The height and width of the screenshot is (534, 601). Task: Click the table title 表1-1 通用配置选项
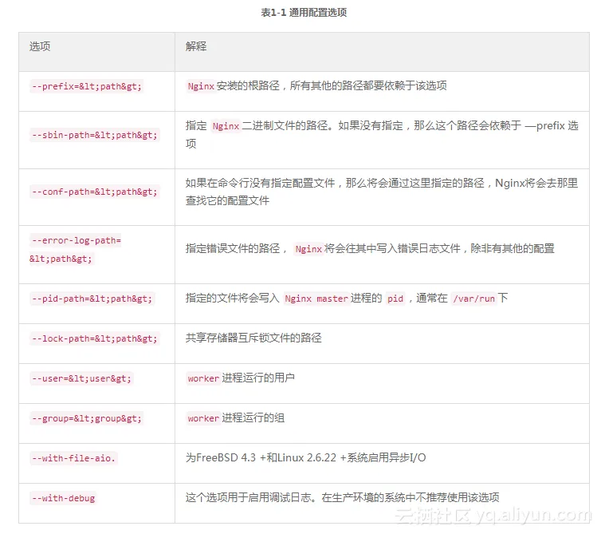(304, 12)
